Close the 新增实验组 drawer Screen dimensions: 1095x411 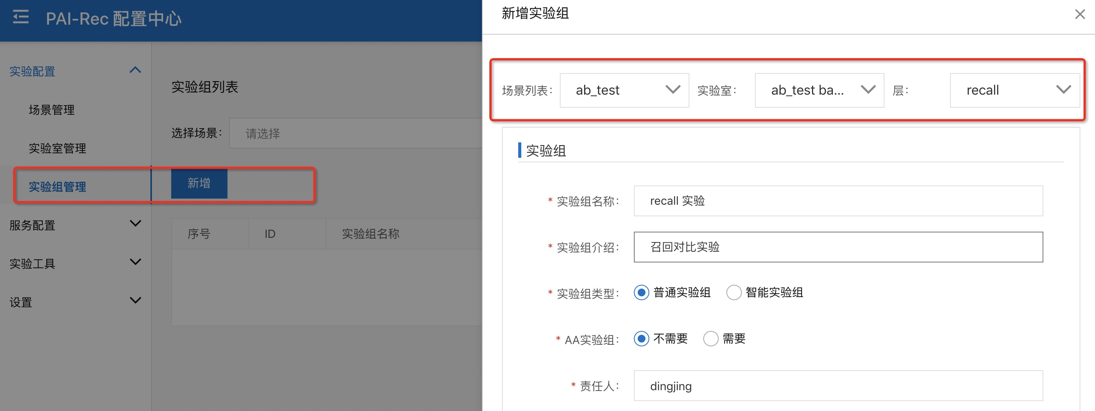coord(1079,14)
